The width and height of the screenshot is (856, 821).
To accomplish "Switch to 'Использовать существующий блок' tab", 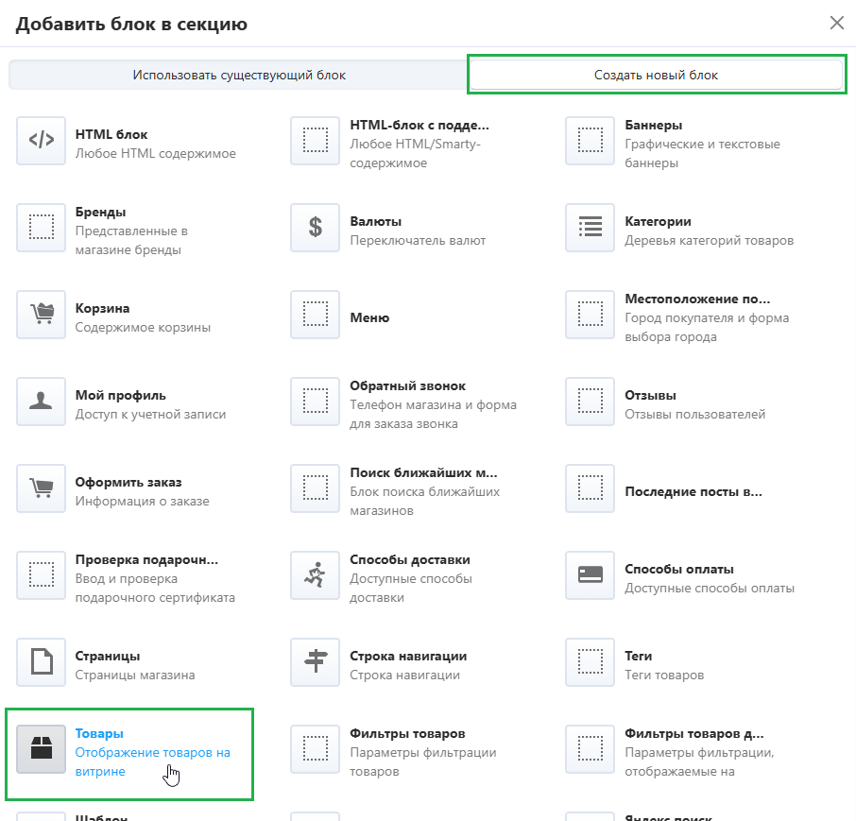I will pos(239,75).
